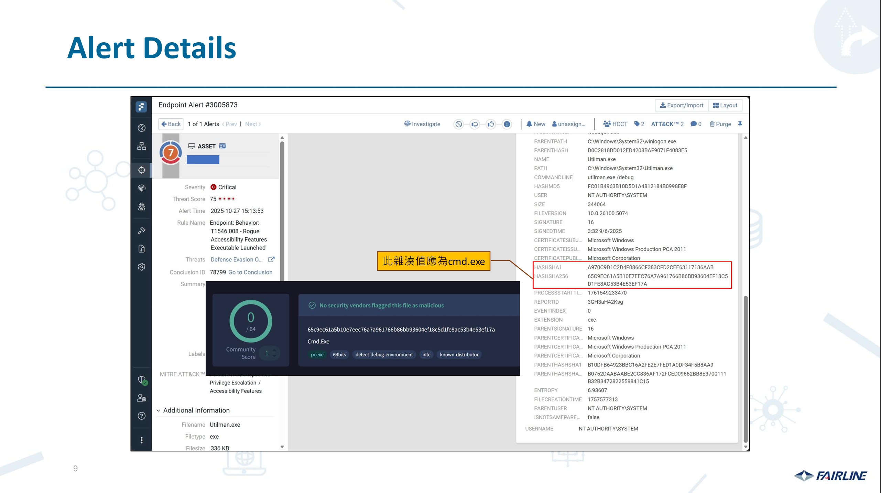Click the Back button
This screenshot has width=881, height=493.
click(x=171, y=124)
